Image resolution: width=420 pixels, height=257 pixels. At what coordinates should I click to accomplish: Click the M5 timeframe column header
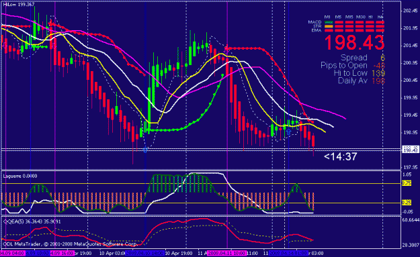coord(338,17)
